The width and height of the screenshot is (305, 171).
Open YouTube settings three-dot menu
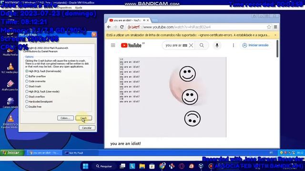(233, 46)
